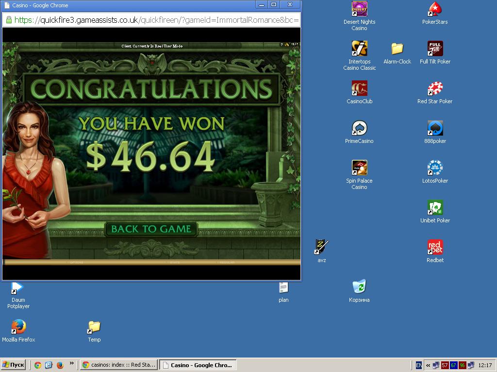Image resolution: width=497 pixels, height=372 pixels.
Task: Click the $46.64 win amount text
Action: tap(150, 156)
